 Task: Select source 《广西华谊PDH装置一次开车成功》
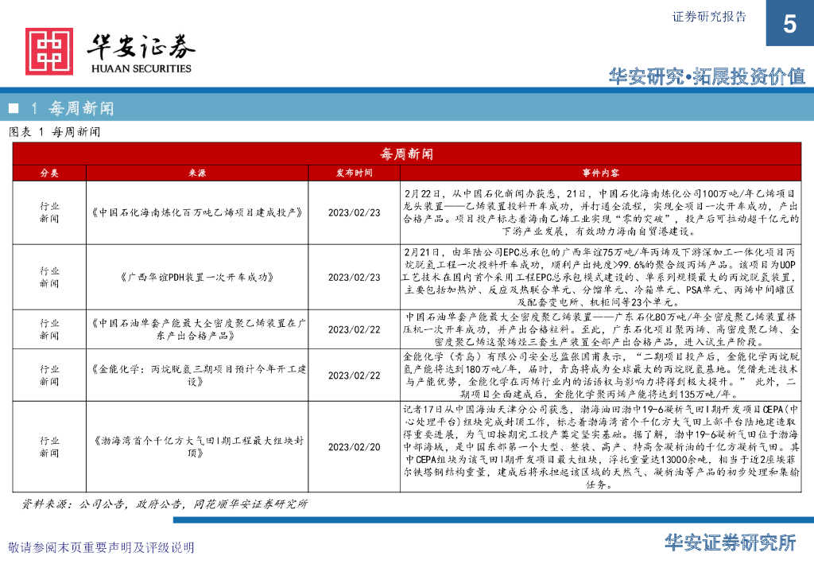197,278
